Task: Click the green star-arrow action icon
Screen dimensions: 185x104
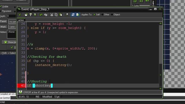Action: tap(147, 1)
